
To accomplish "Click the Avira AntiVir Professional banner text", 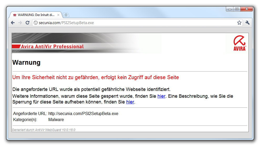I will coord(52,47).
